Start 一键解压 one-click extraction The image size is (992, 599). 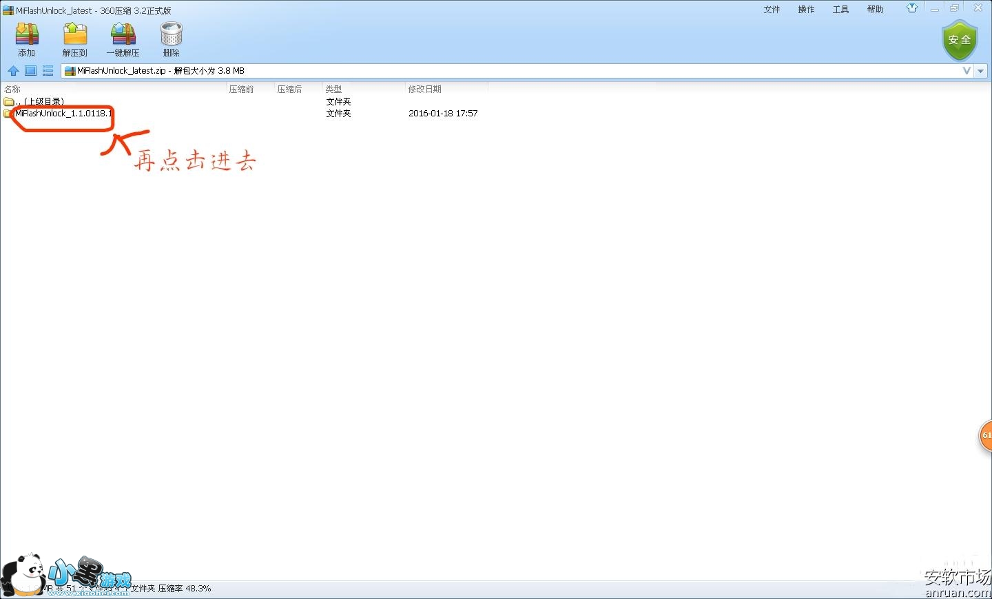point(123,39)
